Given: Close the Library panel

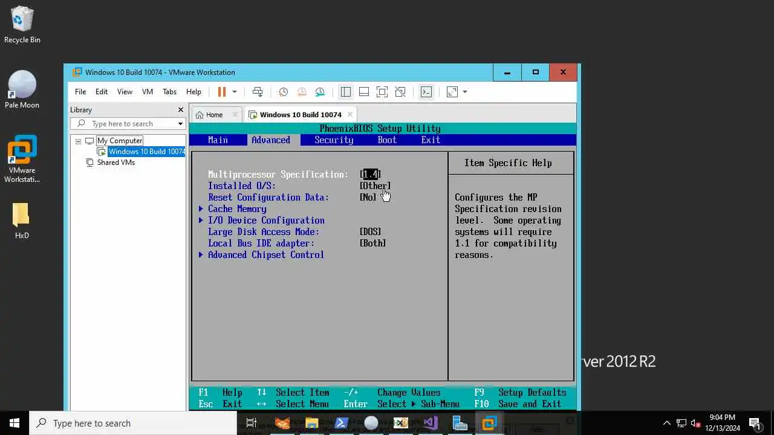Looking at the screenshot, I should coord(180,110).
